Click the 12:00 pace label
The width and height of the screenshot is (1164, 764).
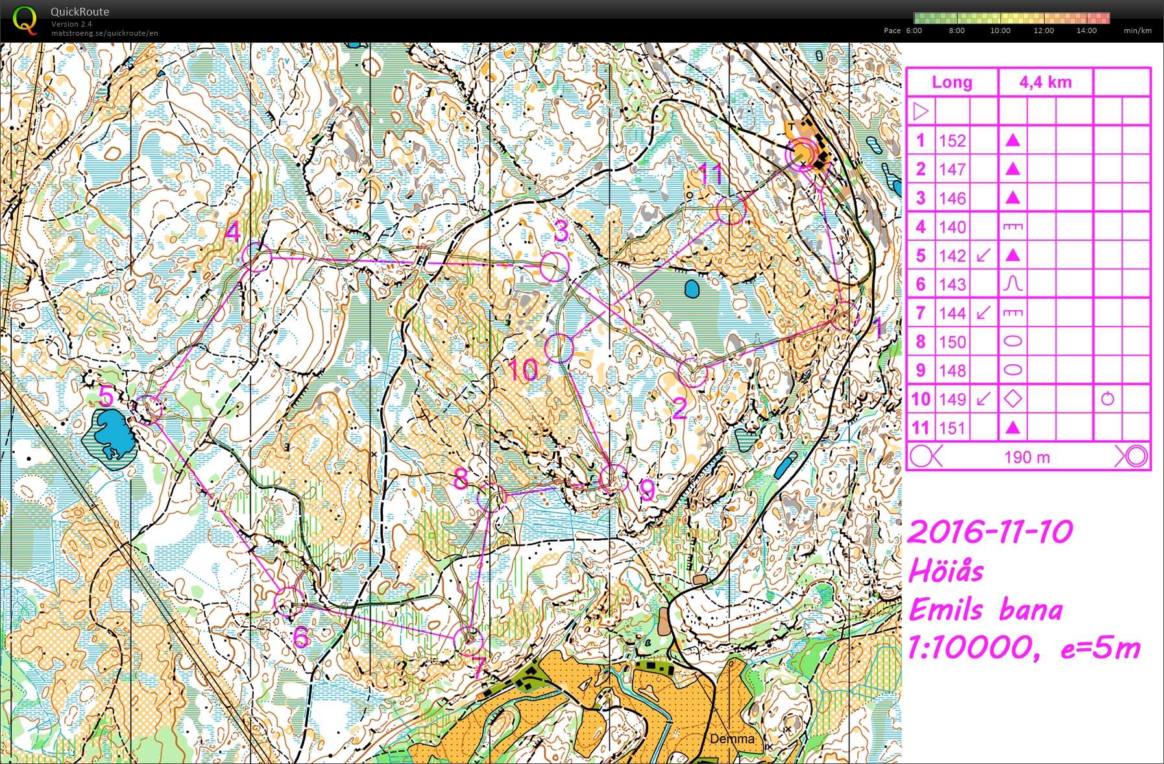click(1043, 31)
